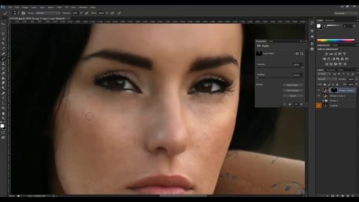
Task: Hide the Group 1 copy 3 layer
Action: tap(319, 90)
